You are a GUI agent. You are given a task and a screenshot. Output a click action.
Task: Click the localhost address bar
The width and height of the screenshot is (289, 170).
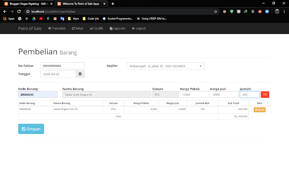click(121, 12)
